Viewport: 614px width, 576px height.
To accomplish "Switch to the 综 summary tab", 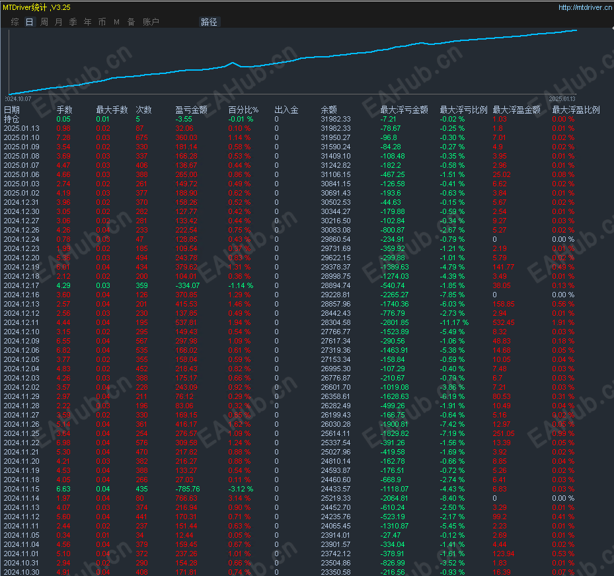I will (x=15, y=22).
